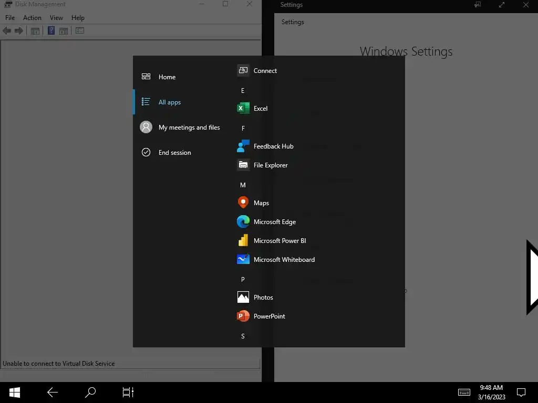The image size is (538, 403).
Task: Open Task View on the taskbar
Action: pos(128,393)
